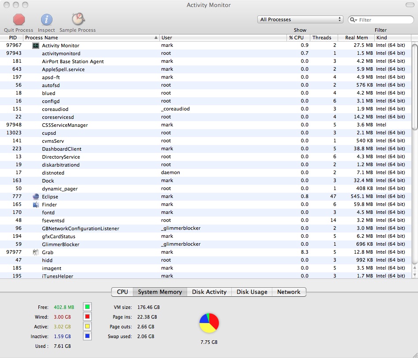Select the fontd process row
The image size is (418, 358).
205,213
